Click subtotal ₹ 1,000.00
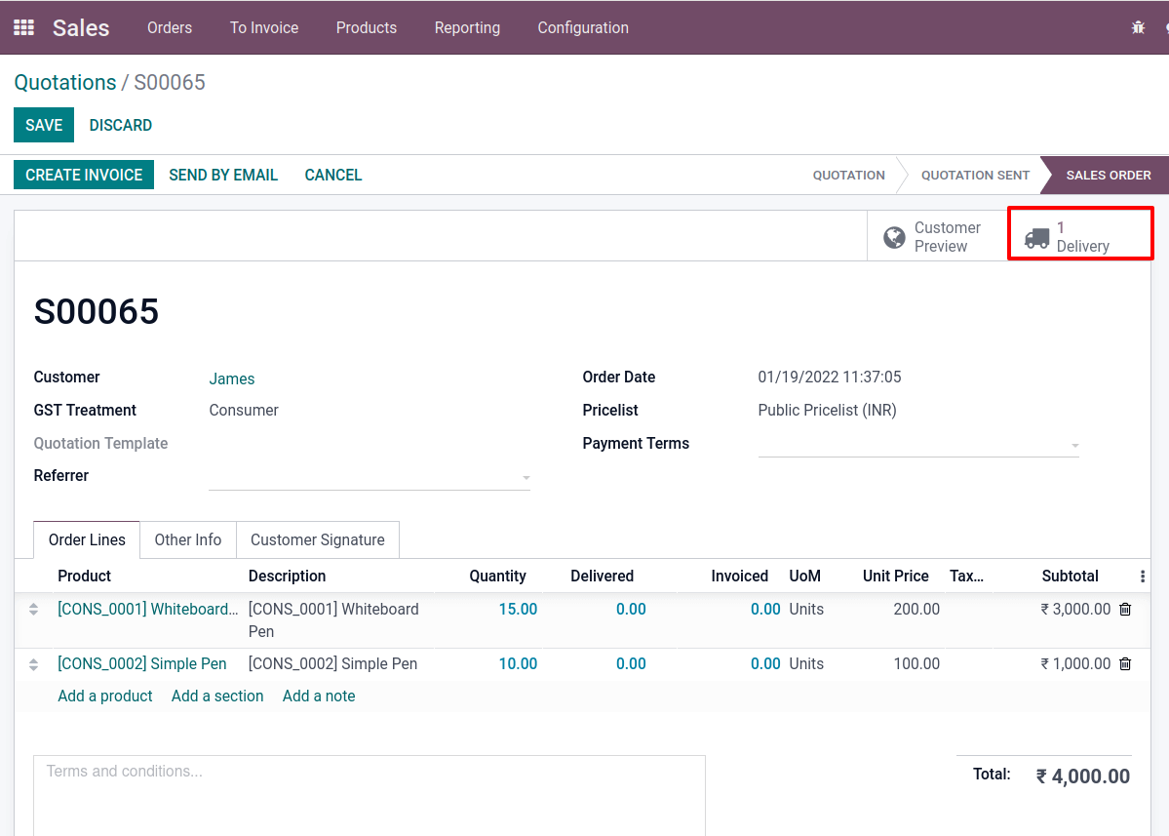Viewport: 1169px width, 836px height. [x=1075, y=663]
